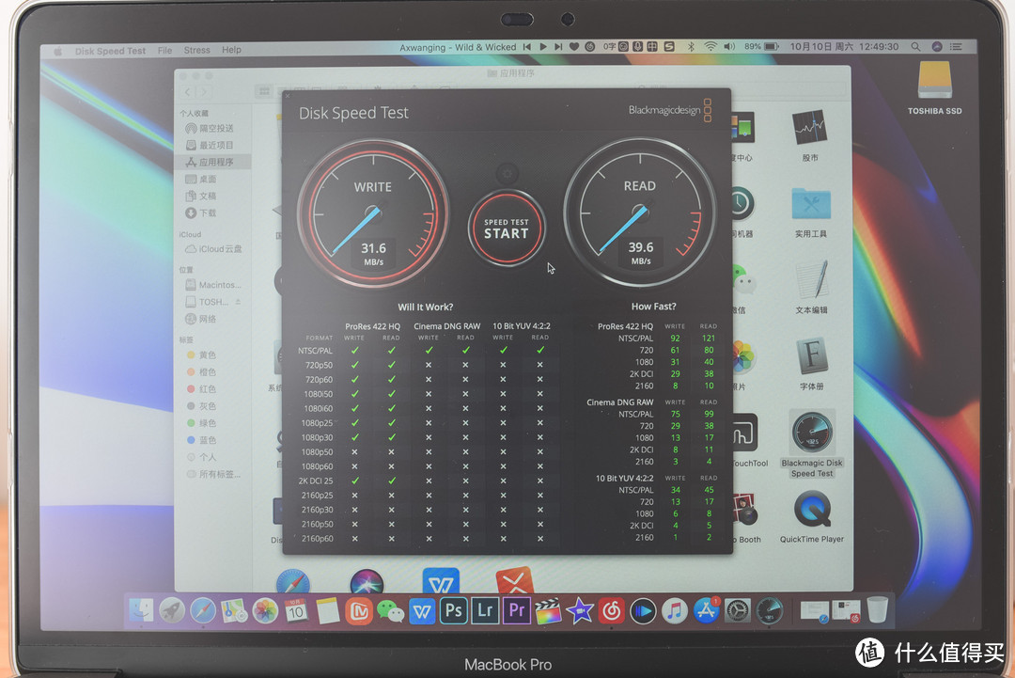Open the Trash in the Dock
This screenshot has width=1015, height=678.
pos(877,610)
